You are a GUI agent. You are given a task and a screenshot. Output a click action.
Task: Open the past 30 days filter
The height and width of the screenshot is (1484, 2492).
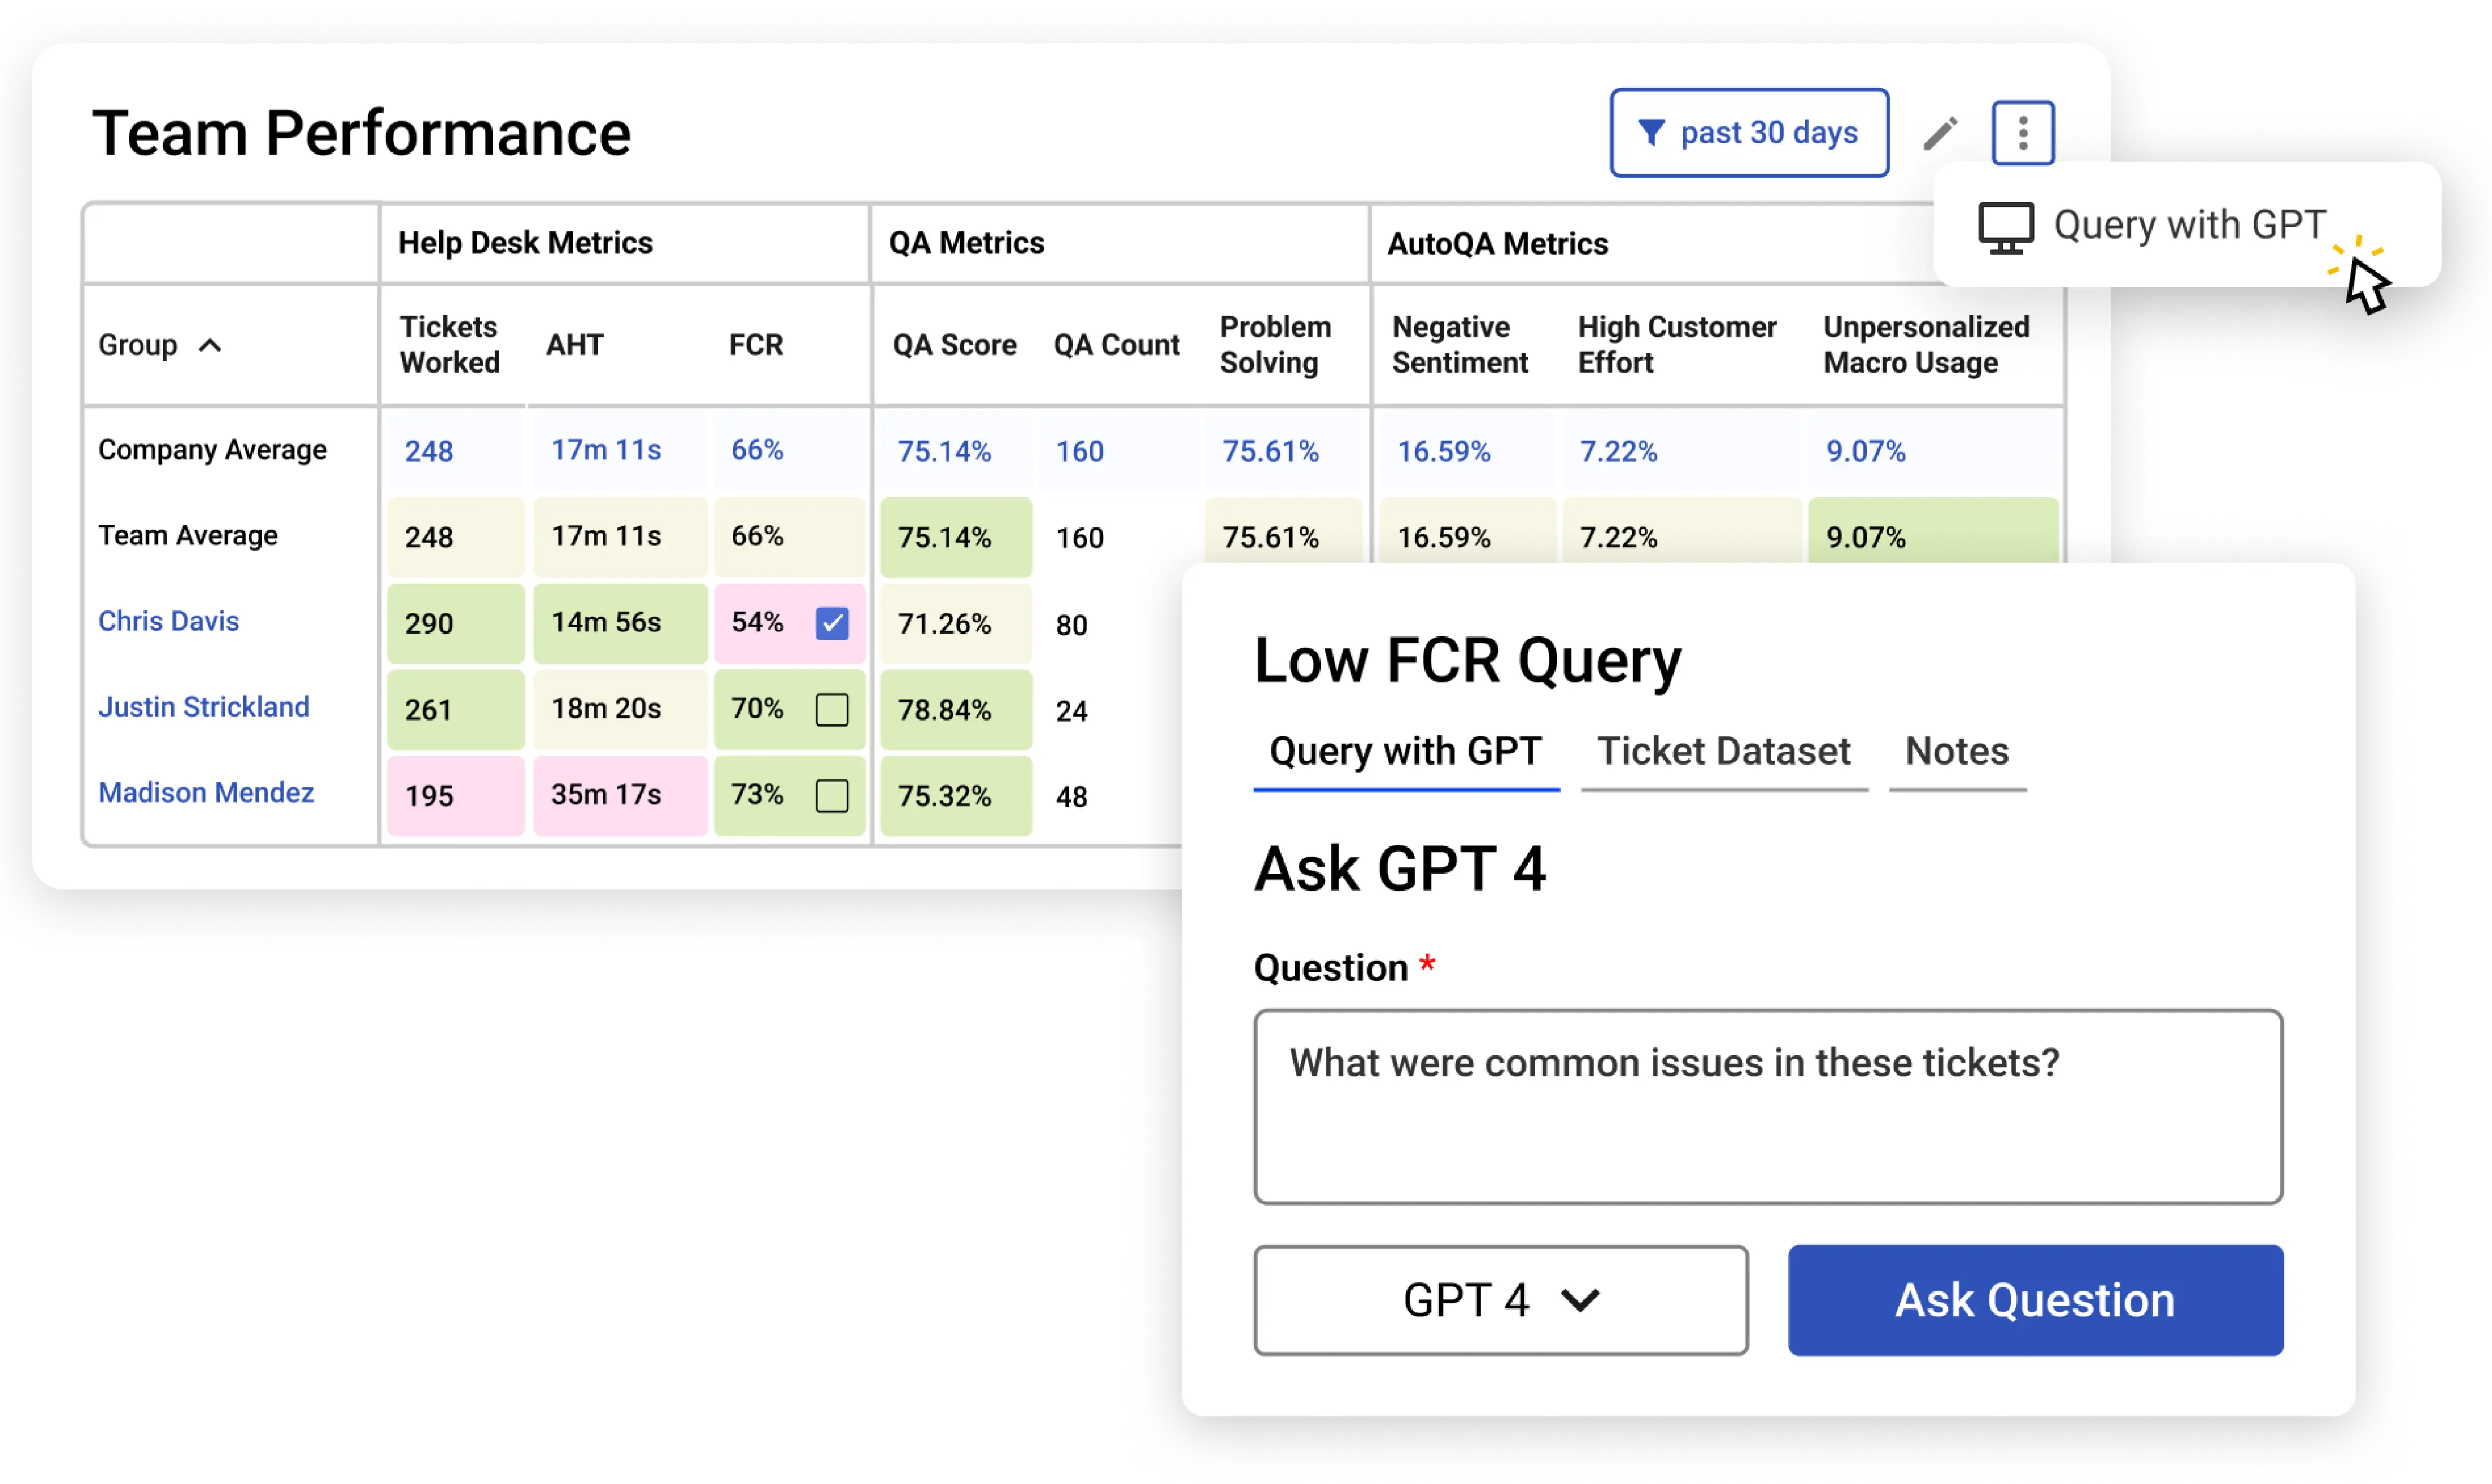click(1749, 133)
